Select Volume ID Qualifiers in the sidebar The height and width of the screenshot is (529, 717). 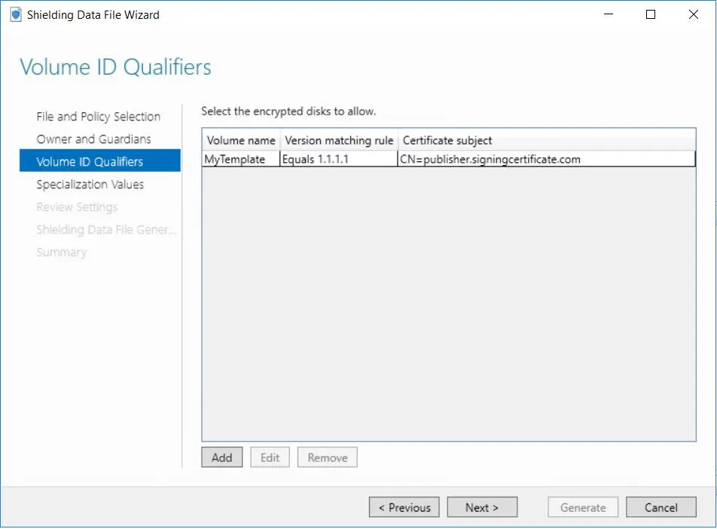point(90,162)
